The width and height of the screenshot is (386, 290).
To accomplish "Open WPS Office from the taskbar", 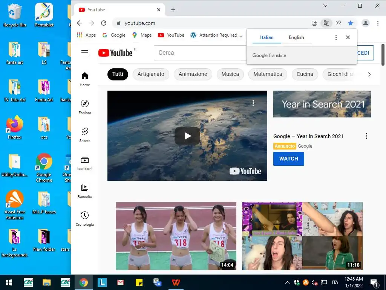I will click(x=176, y=282).
